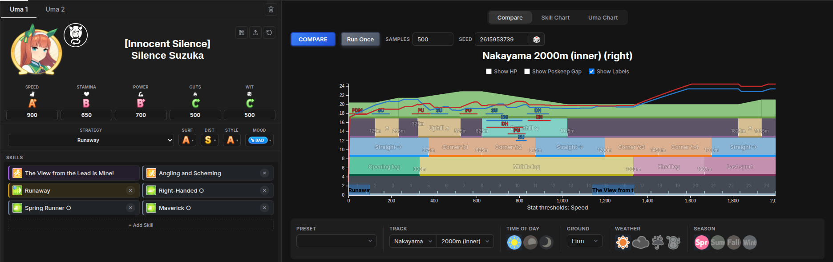Remove the Maverick skill
Image resolution: width=833 pixels, height=262 pixels.
tap(264, 208)
